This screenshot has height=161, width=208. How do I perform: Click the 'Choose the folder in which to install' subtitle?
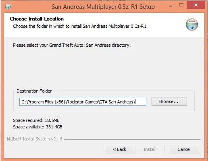click(80, 26)
